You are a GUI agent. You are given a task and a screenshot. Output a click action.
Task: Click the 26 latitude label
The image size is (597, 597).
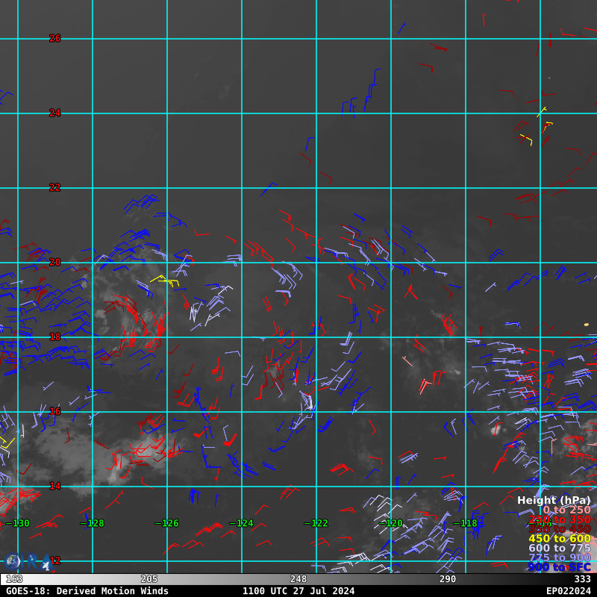point(55,38)
